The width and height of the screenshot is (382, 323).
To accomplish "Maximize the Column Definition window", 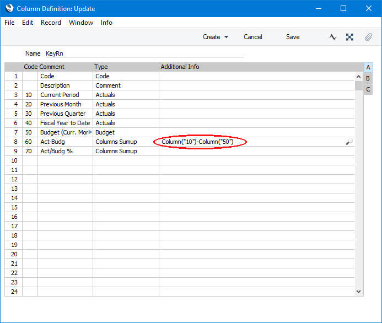I will click(x=343, y=8).
